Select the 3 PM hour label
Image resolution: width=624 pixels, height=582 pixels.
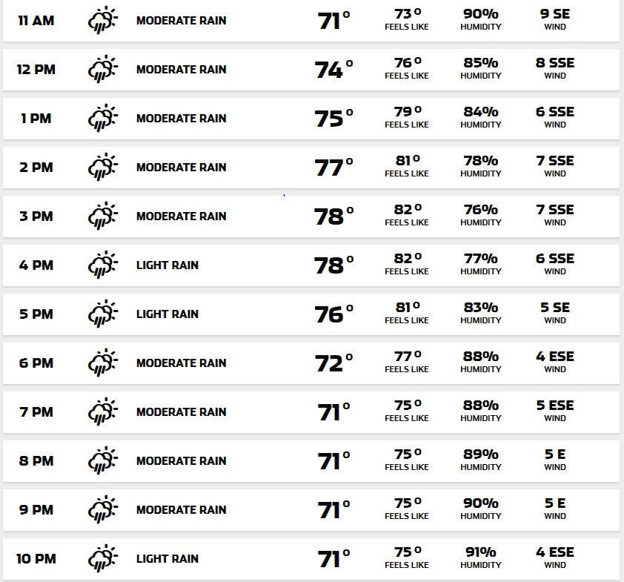point(36,216)
